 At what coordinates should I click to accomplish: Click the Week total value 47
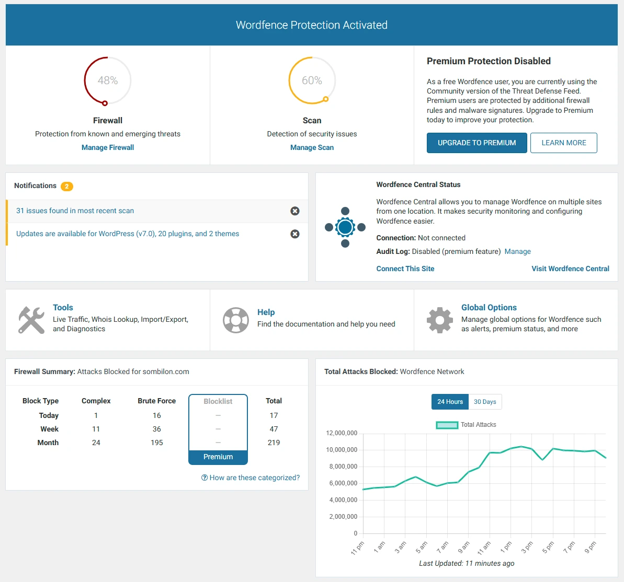pos(274,429)
